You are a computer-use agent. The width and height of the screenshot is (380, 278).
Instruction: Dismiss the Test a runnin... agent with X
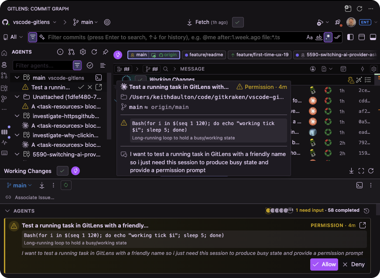(90, 87)
